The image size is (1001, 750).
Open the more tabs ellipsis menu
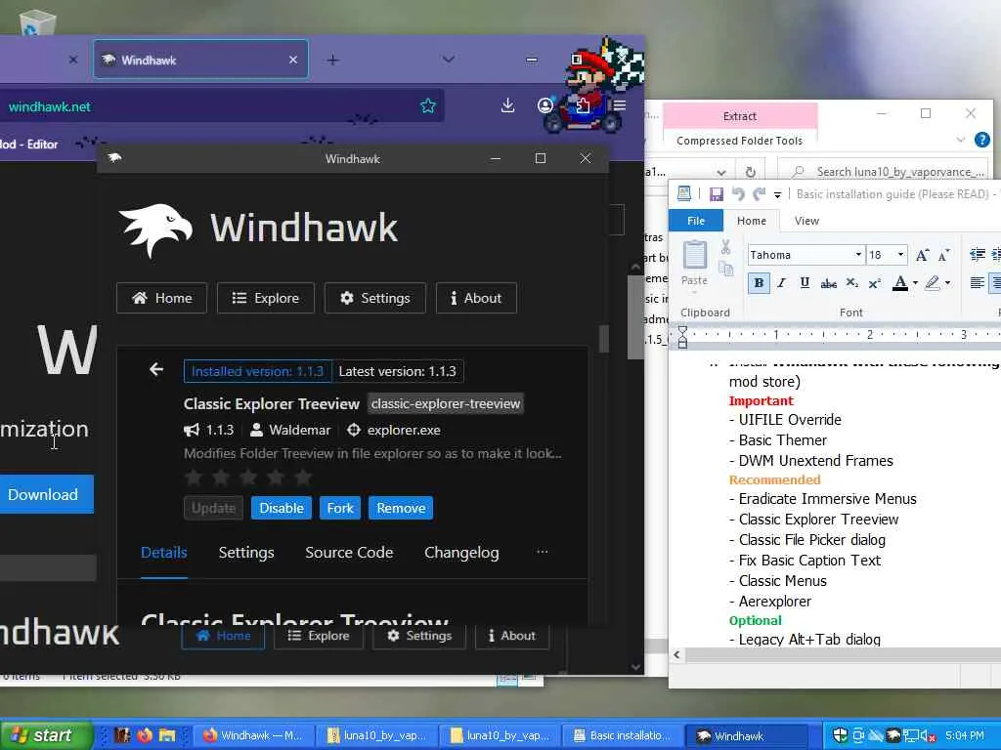(542, 551)
